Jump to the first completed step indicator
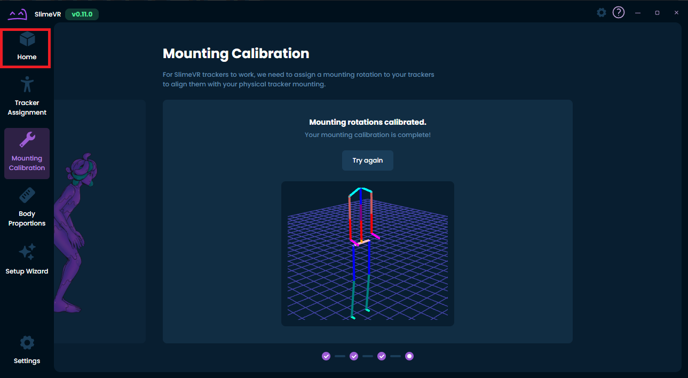The image size is (688, 378). (x=326, y=356)
